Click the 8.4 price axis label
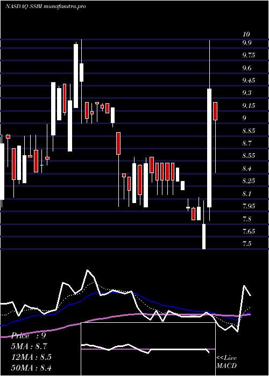269x376 pixels. tap(247, 168)
